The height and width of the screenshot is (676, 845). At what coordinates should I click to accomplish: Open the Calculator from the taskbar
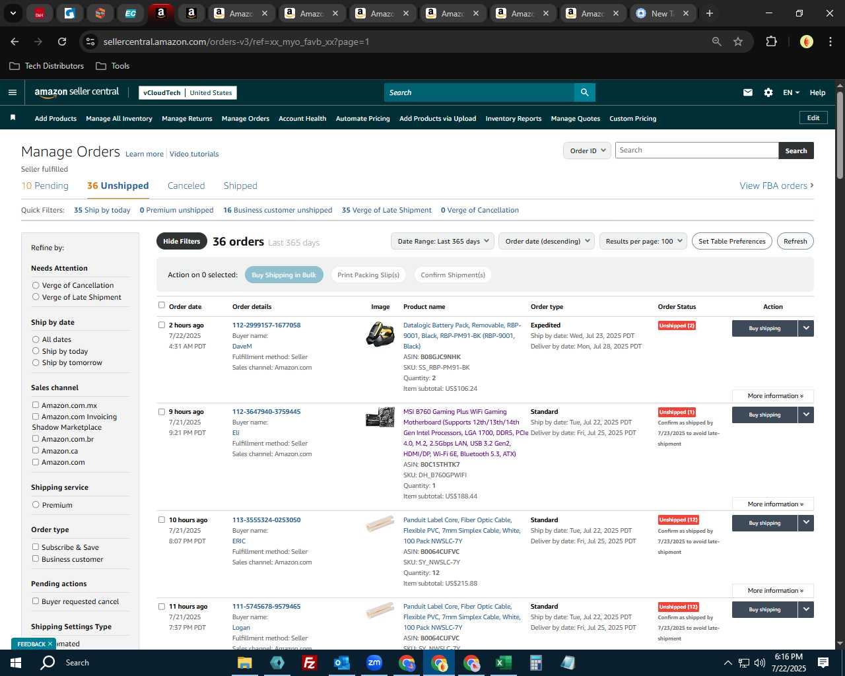click(535, 663)
